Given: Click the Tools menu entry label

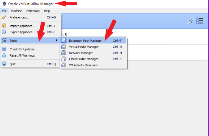Looking at the screenshot, I should (13, 40).
